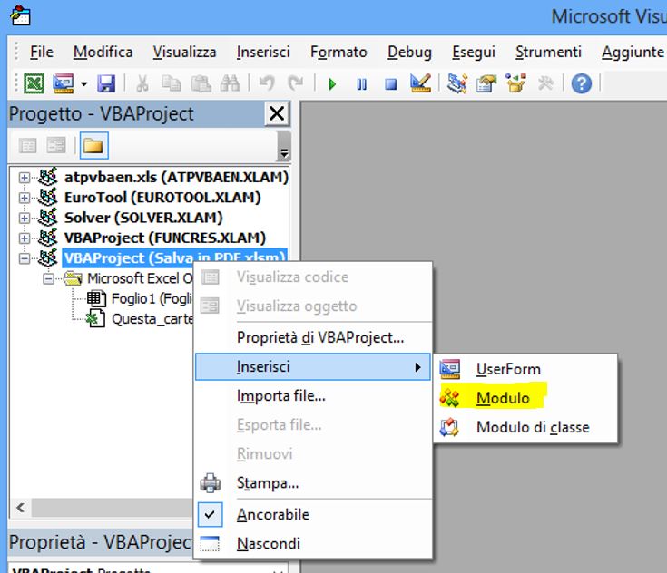Click the VBA window title bar icon
The width and height of the screenshot is (667, 573).
click(x=20, y=16)
